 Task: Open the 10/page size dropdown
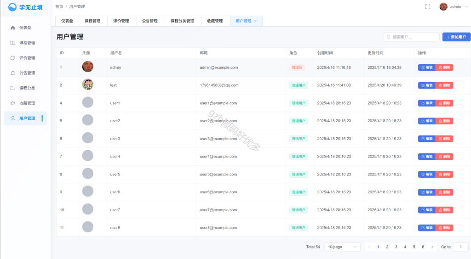click(x=342, y=247)
